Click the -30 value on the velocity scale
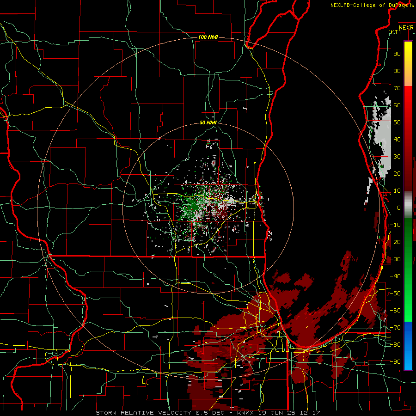Viewport: 416px width, 416px height. tap(395, 259)
